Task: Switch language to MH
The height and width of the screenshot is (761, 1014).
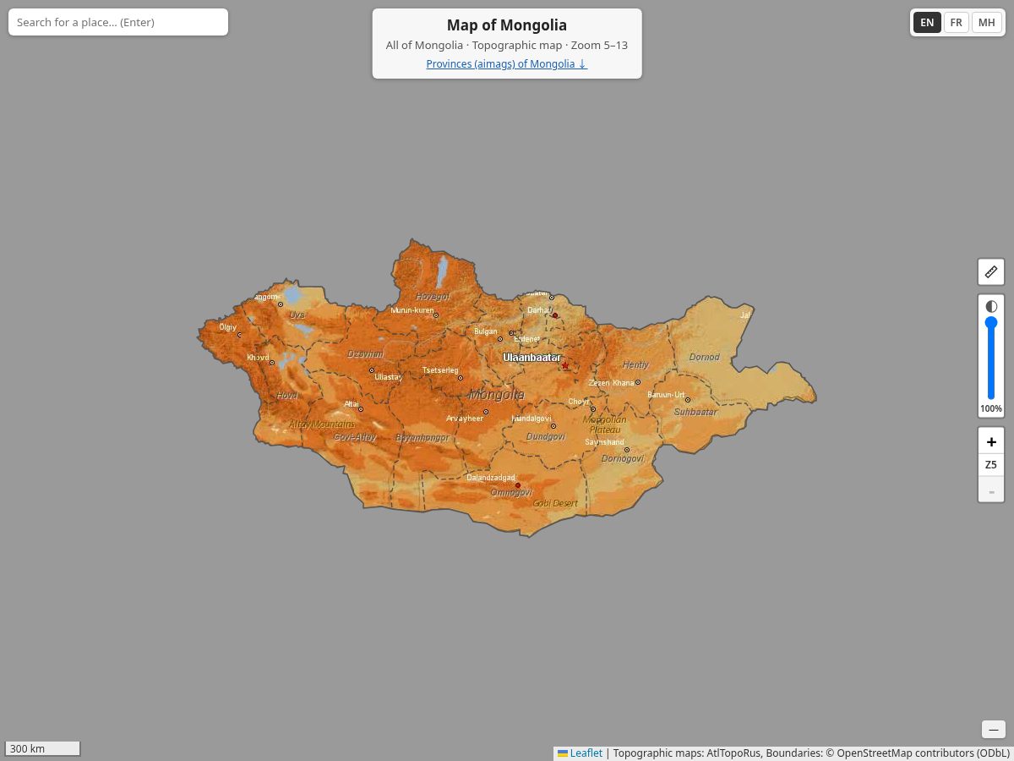Action: point(986,23)
